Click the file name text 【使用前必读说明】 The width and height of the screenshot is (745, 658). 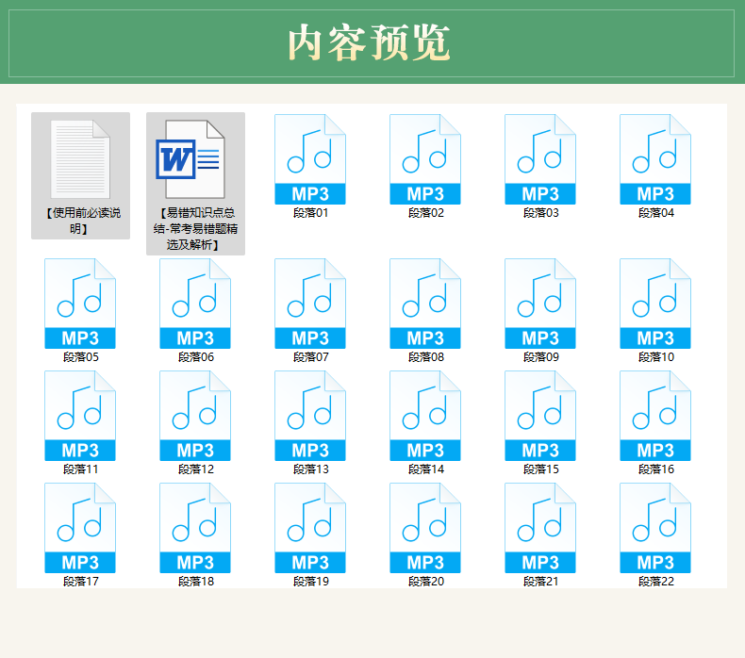(81, 221)
